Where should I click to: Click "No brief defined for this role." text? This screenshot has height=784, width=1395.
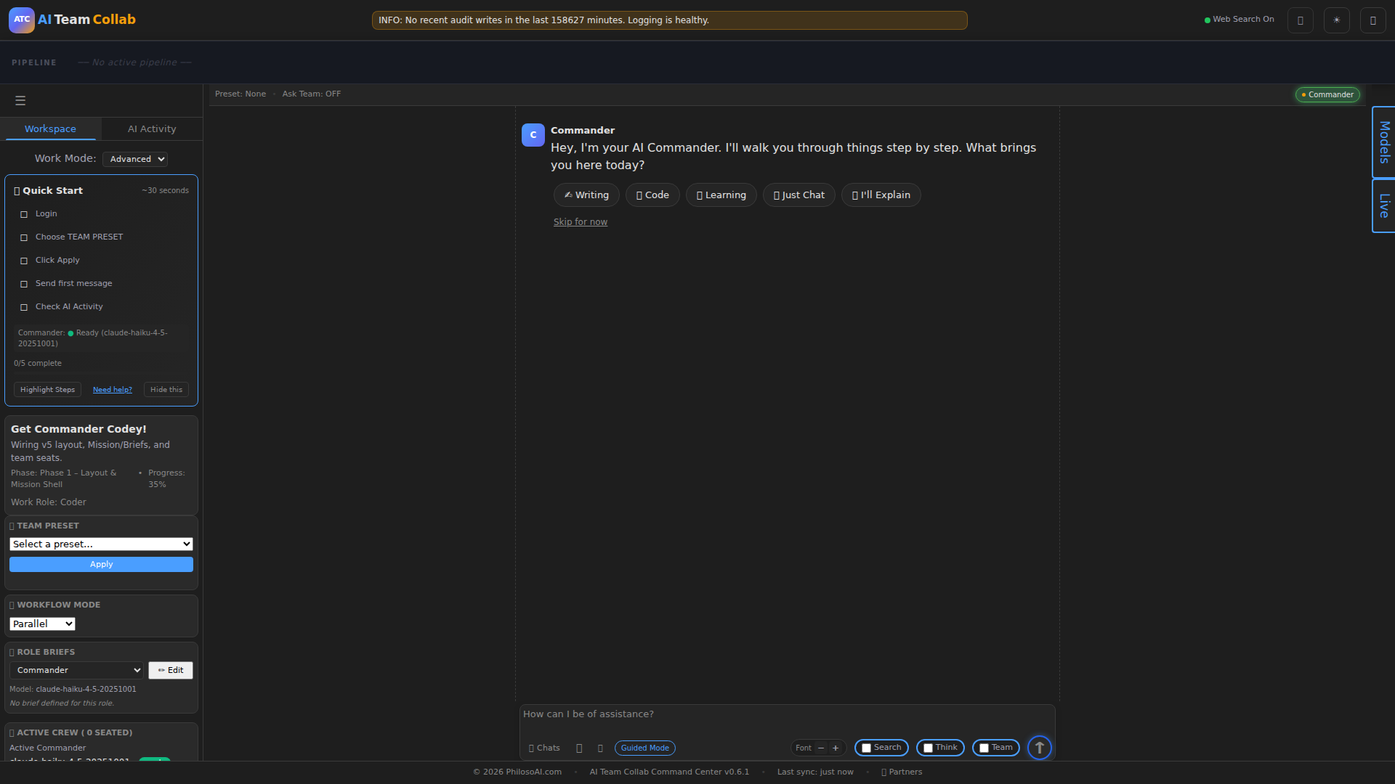point(62,703)
